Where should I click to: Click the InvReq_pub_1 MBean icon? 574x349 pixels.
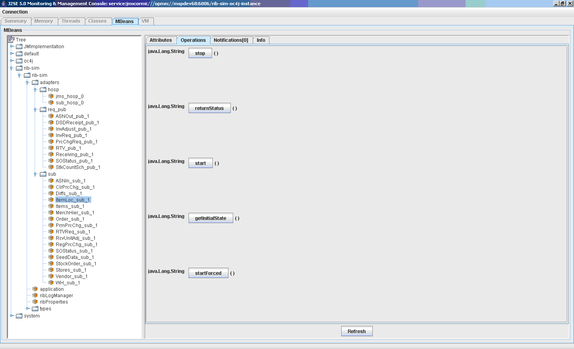[51, 135]
